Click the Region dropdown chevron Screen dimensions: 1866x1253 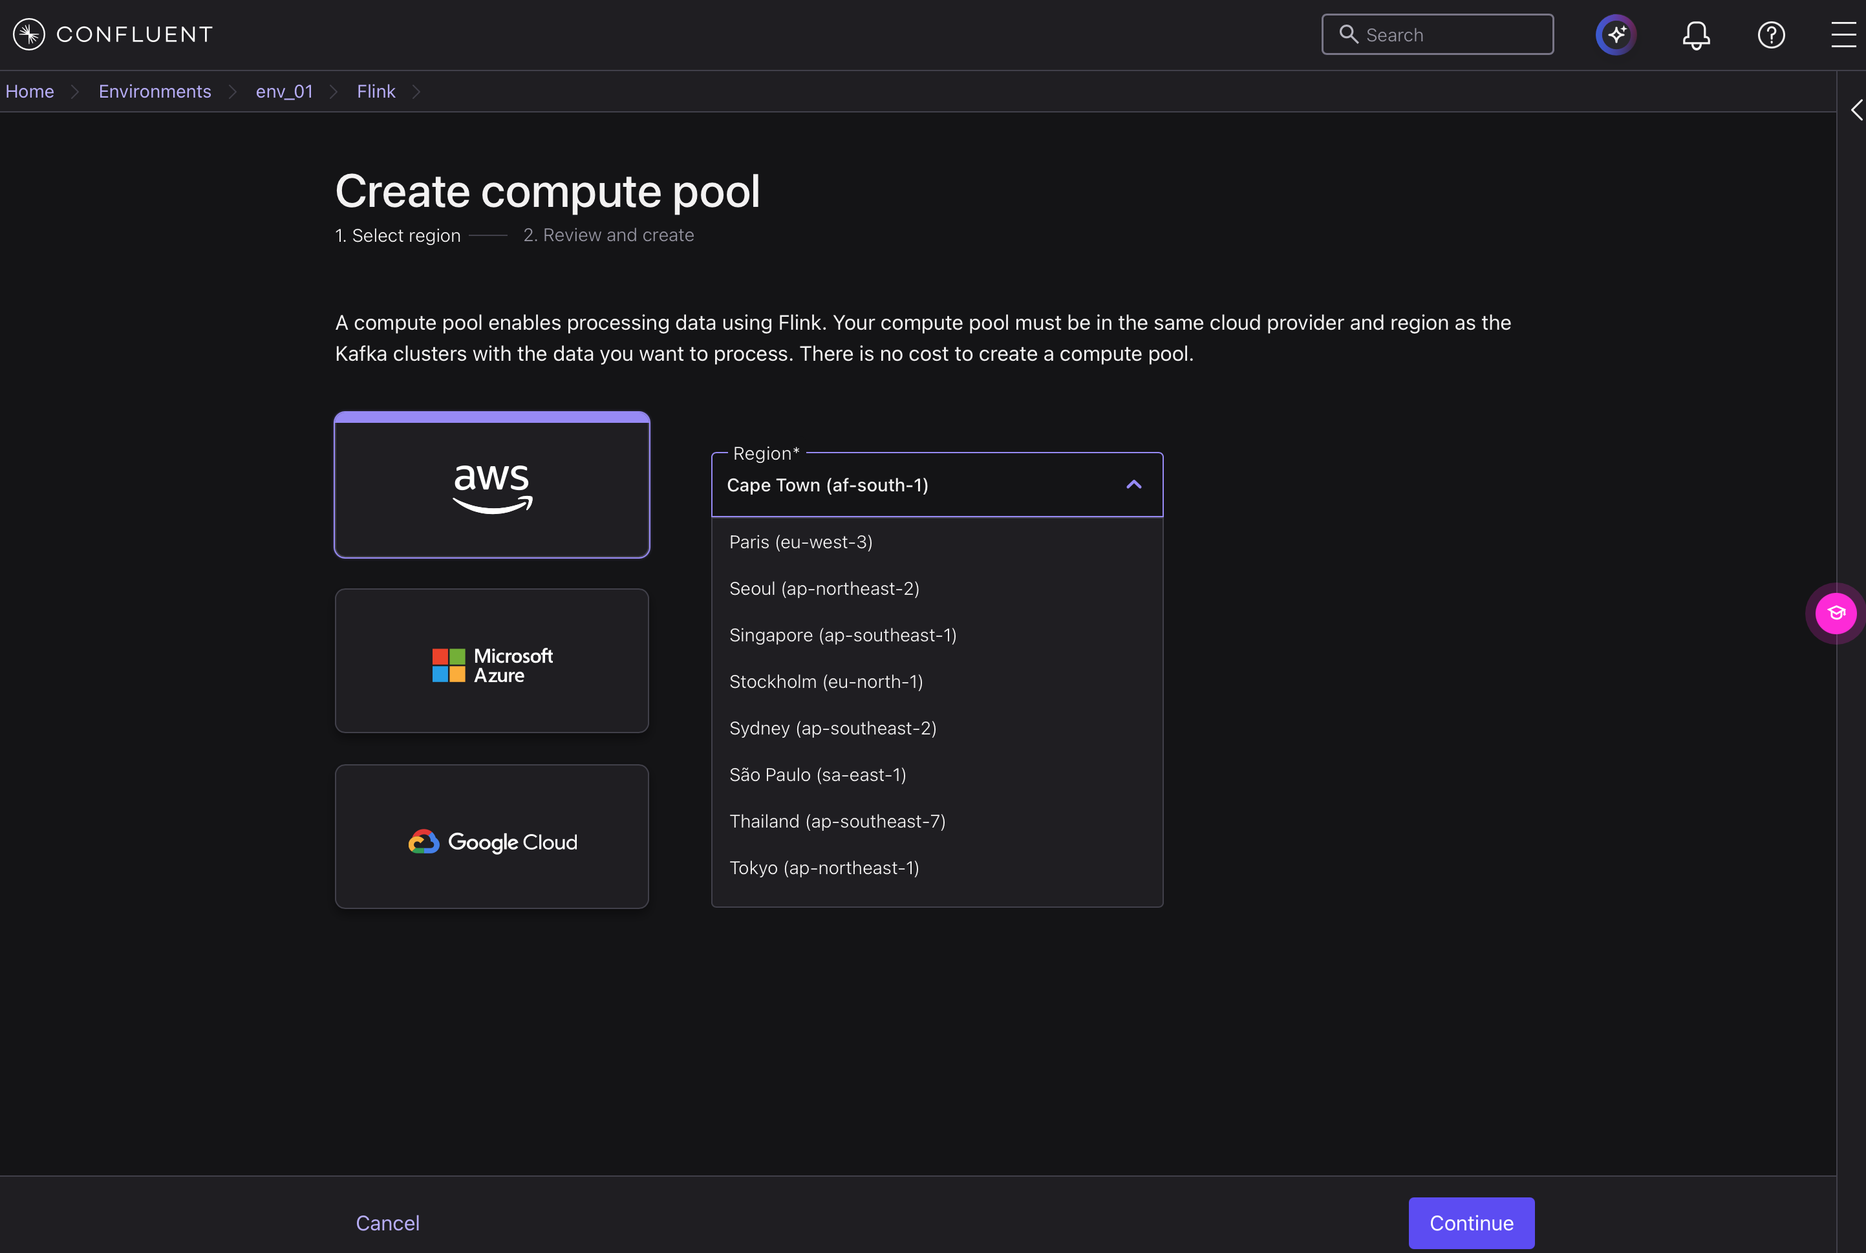click(1133, 485)
